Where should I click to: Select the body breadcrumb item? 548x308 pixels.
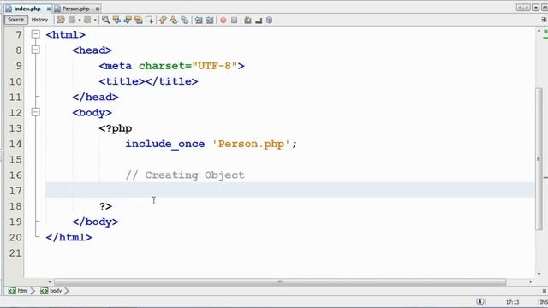[51, 291]
